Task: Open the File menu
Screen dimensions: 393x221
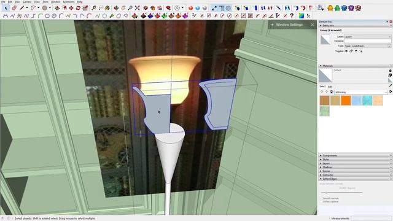Action: [3, 2]
